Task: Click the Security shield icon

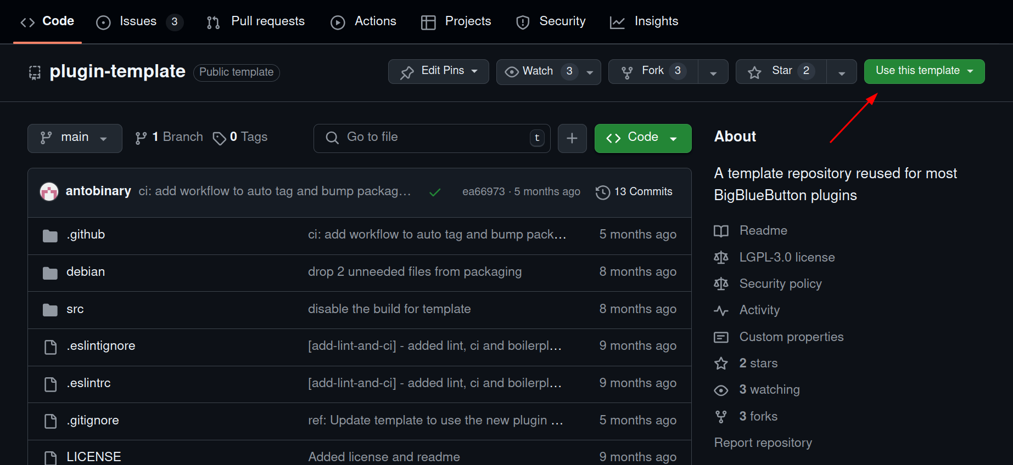Action: (x=523, y=22)
